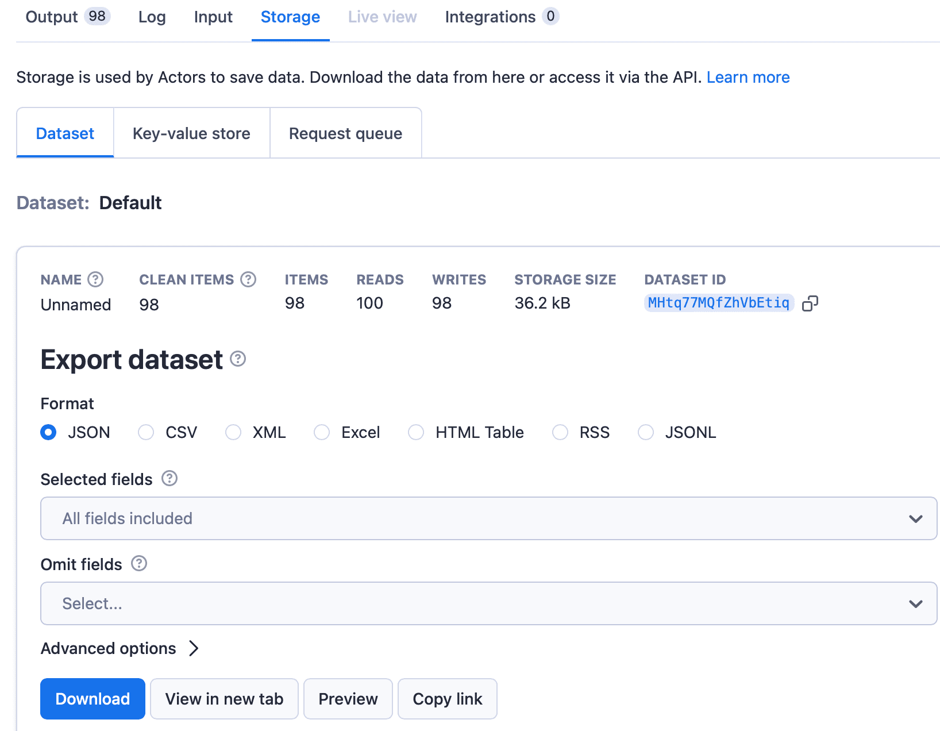
Task: Copy the dataset ID to clipboard
Action: tap(810, 303)
